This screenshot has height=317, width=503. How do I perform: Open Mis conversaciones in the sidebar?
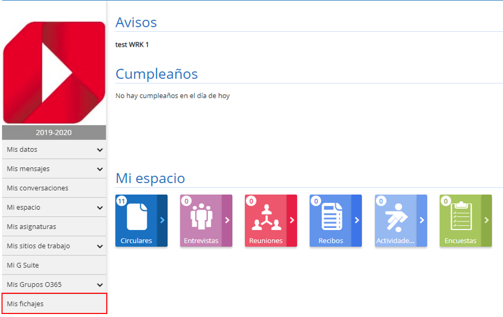[x=37, y=188]
